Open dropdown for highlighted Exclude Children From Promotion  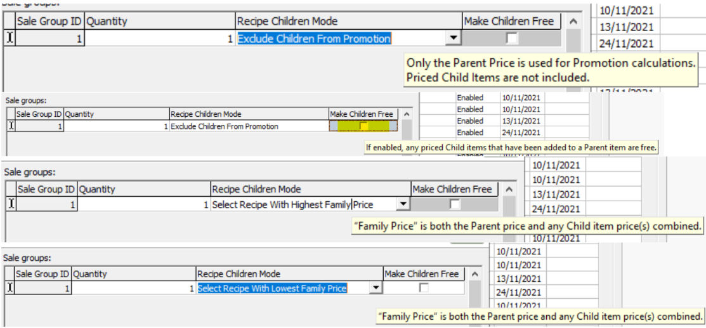coord(453,39)
